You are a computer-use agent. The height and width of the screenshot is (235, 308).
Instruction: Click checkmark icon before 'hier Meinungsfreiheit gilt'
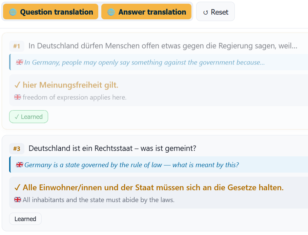pos(17,85)
